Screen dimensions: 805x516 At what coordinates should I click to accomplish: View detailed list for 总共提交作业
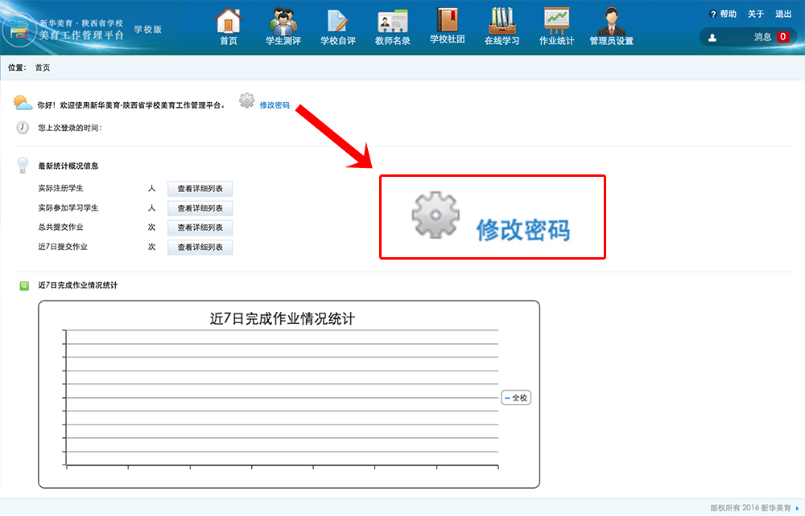click(x=200, y=227)
